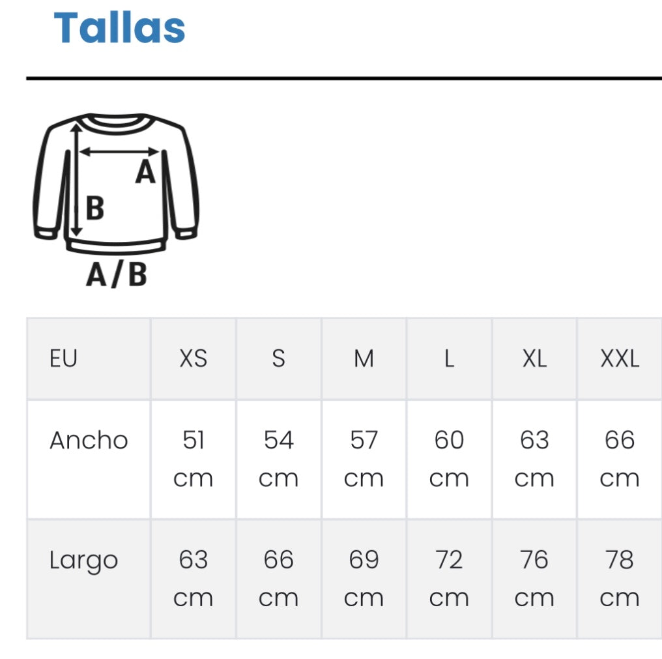
Task: Select the EU header cell
Action: (x=64, y=359)
